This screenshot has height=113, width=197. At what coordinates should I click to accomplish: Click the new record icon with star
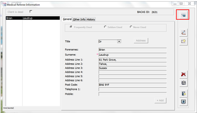point(184,41)
